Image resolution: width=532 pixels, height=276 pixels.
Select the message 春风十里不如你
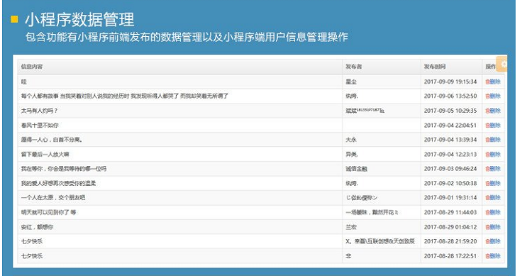pos(40,126)
